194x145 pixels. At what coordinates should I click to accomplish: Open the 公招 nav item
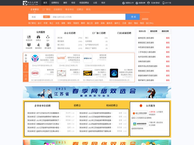coord(95,3)
